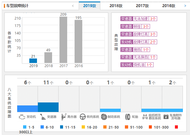Open the 发动机 烧机油 1个 fault link
This screenshot has height=136, width=190.
(137, 65)
